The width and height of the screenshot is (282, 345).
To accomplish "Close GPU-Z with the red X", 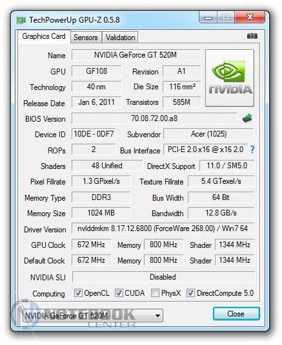I will [250, 17].
